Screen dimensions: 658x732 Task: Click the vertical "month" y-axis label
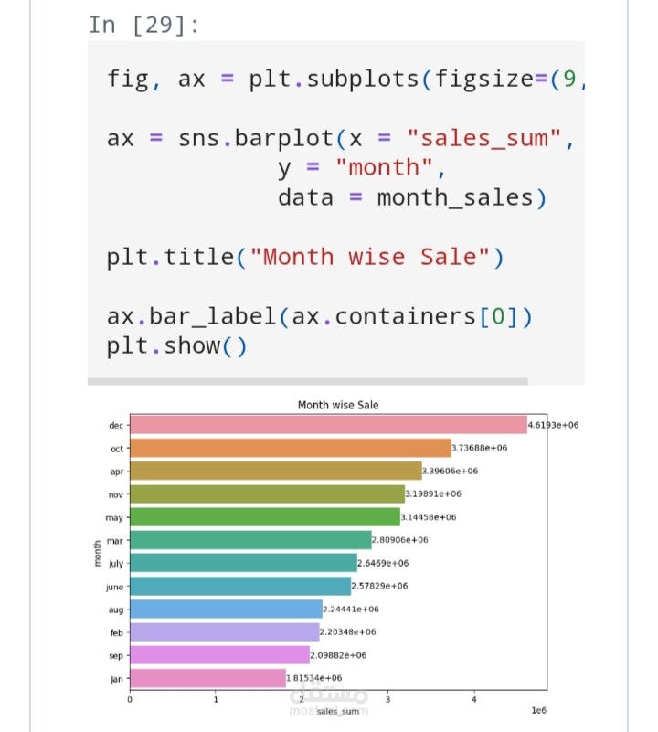coord(98,552)
